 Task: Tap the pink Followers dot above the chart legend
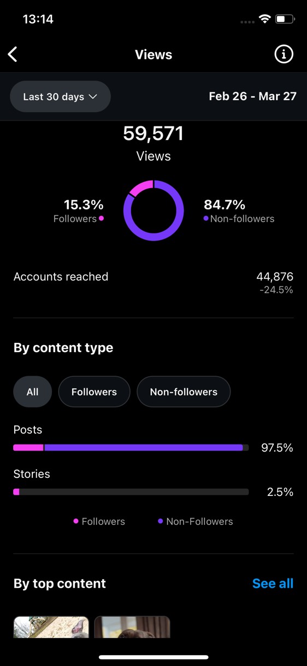coord(101,219)
